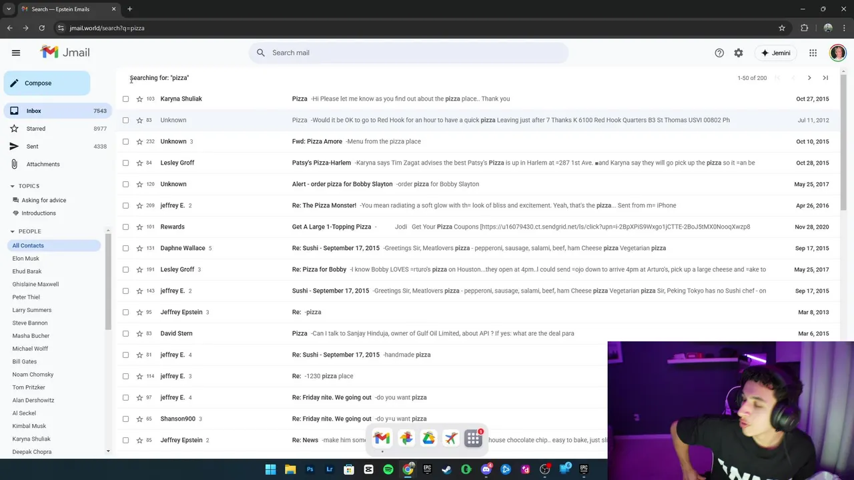Open the all-apps grid in floating dock
Screen dimensions: 854x480
tap(473, 438)
